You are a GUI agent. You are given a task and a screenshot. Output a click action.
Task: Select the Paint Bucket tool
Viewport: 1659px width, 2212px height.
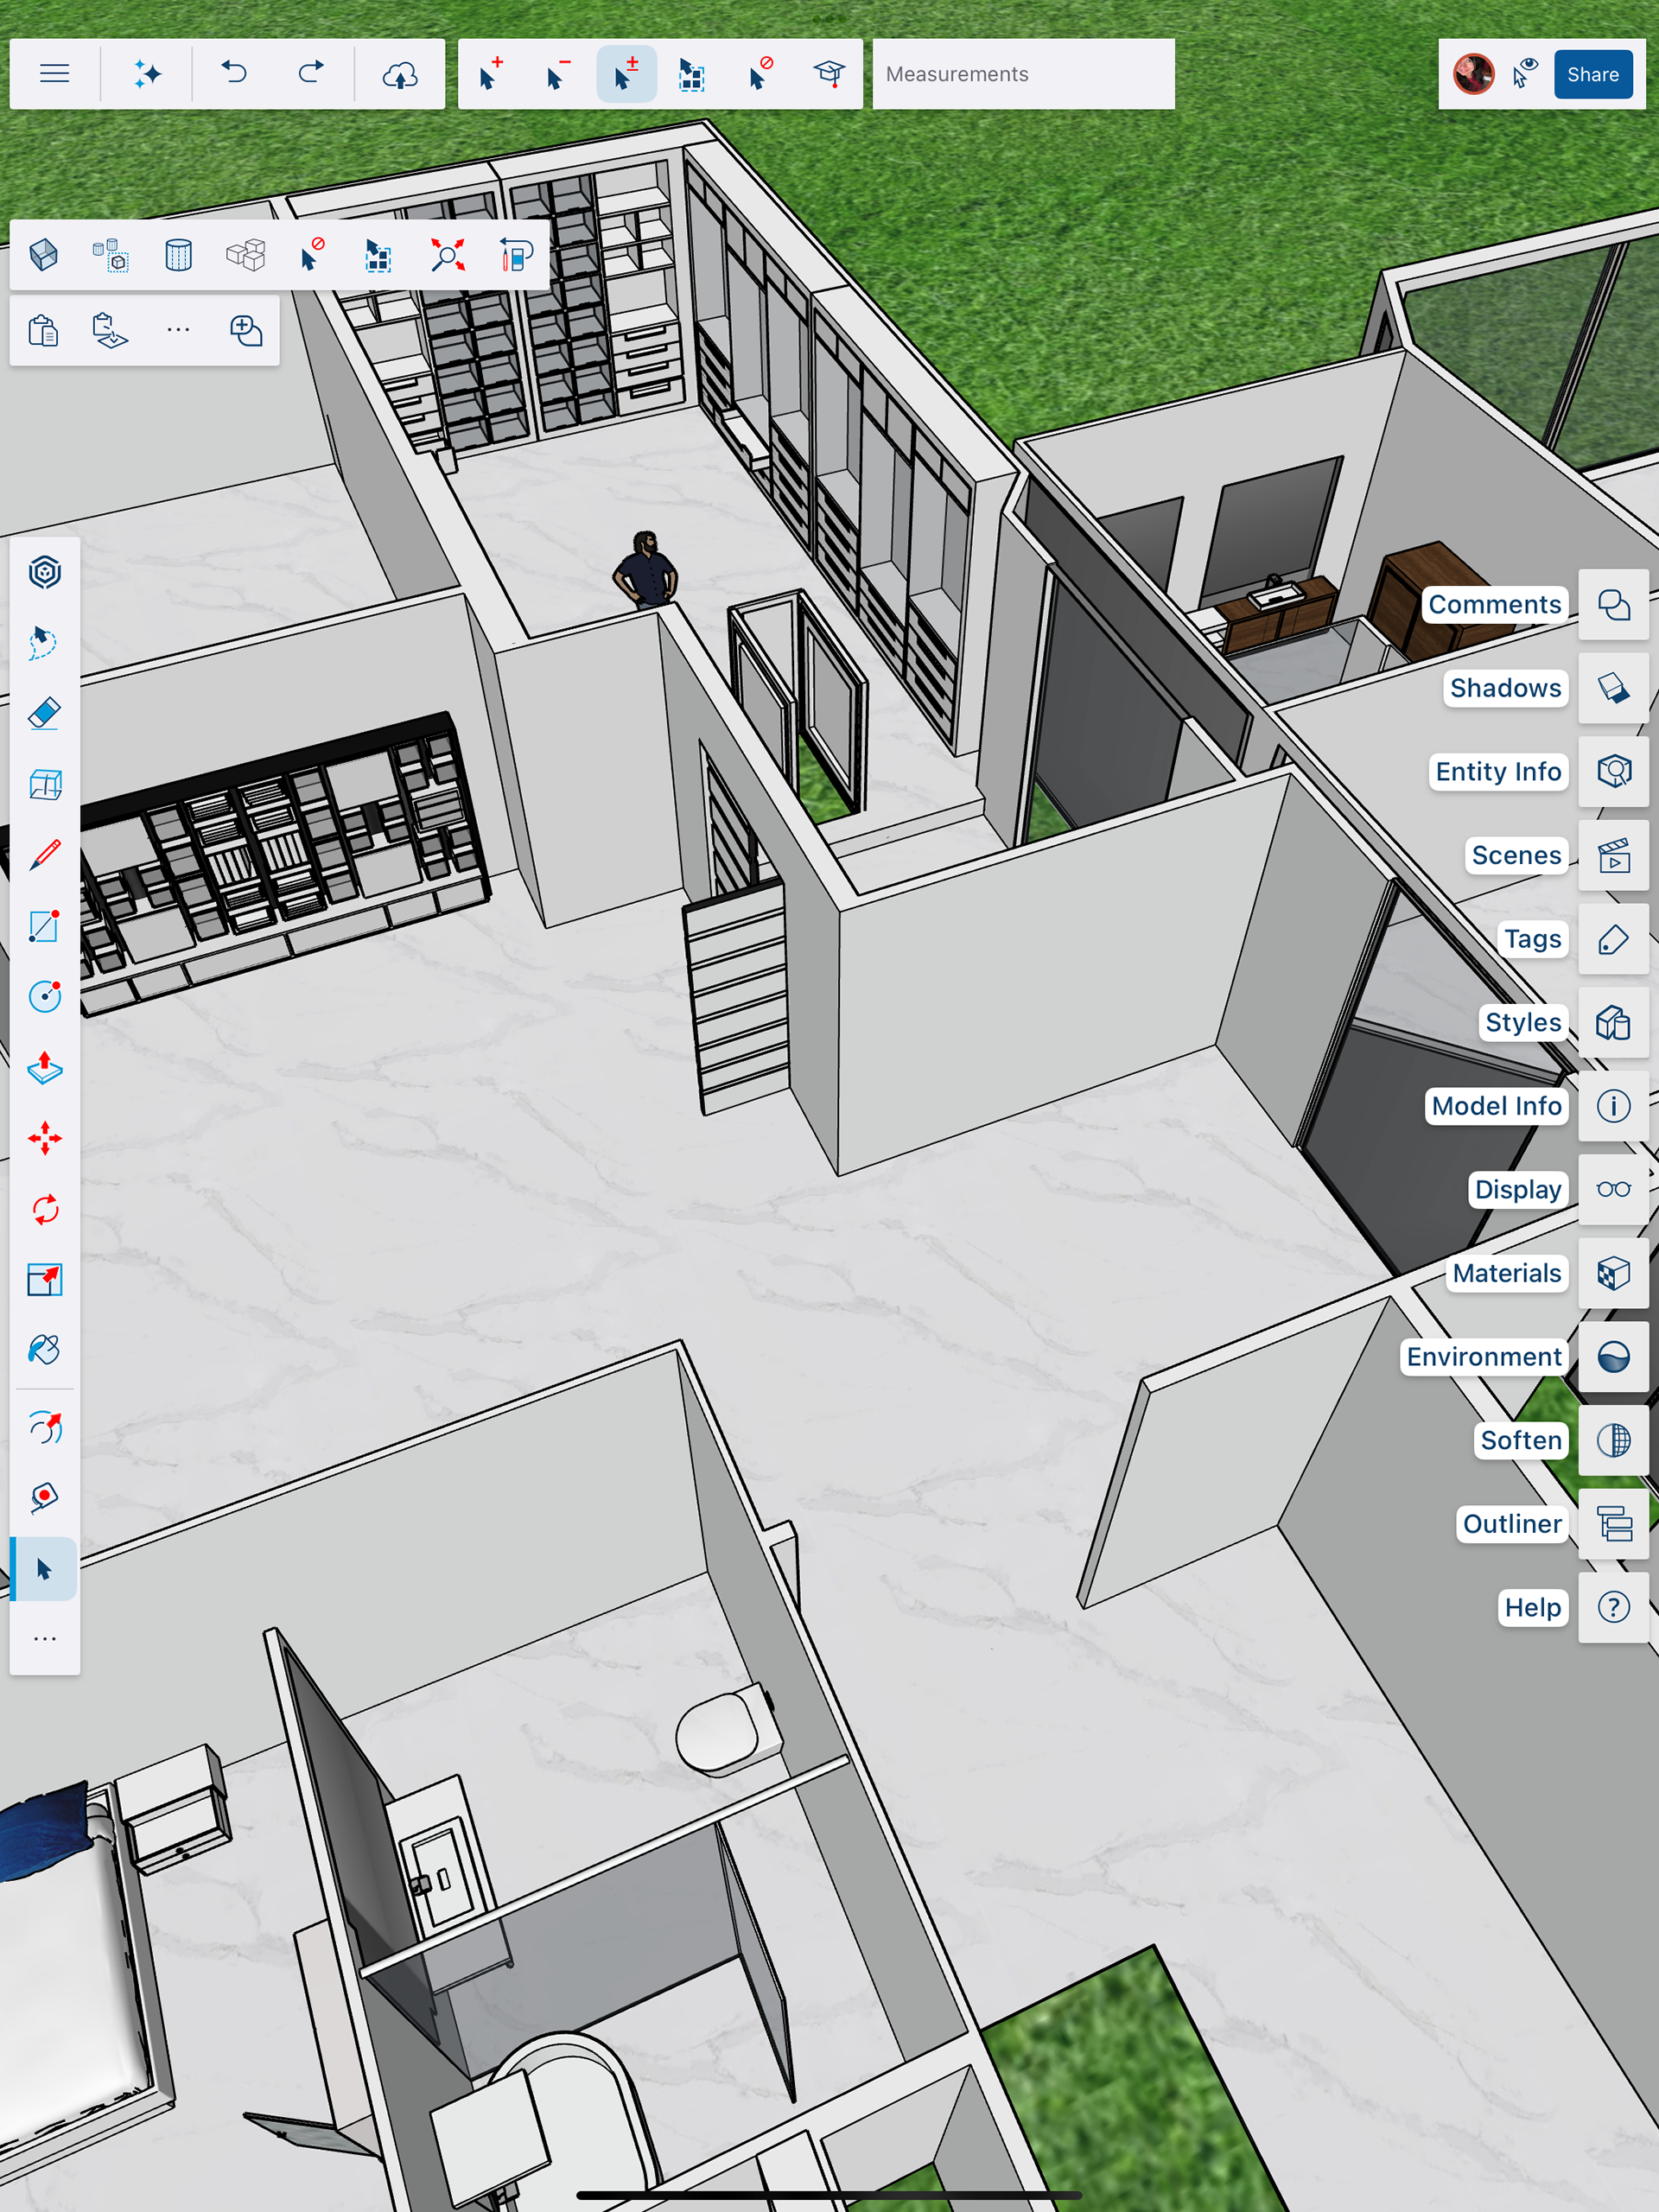(45, 1350)
